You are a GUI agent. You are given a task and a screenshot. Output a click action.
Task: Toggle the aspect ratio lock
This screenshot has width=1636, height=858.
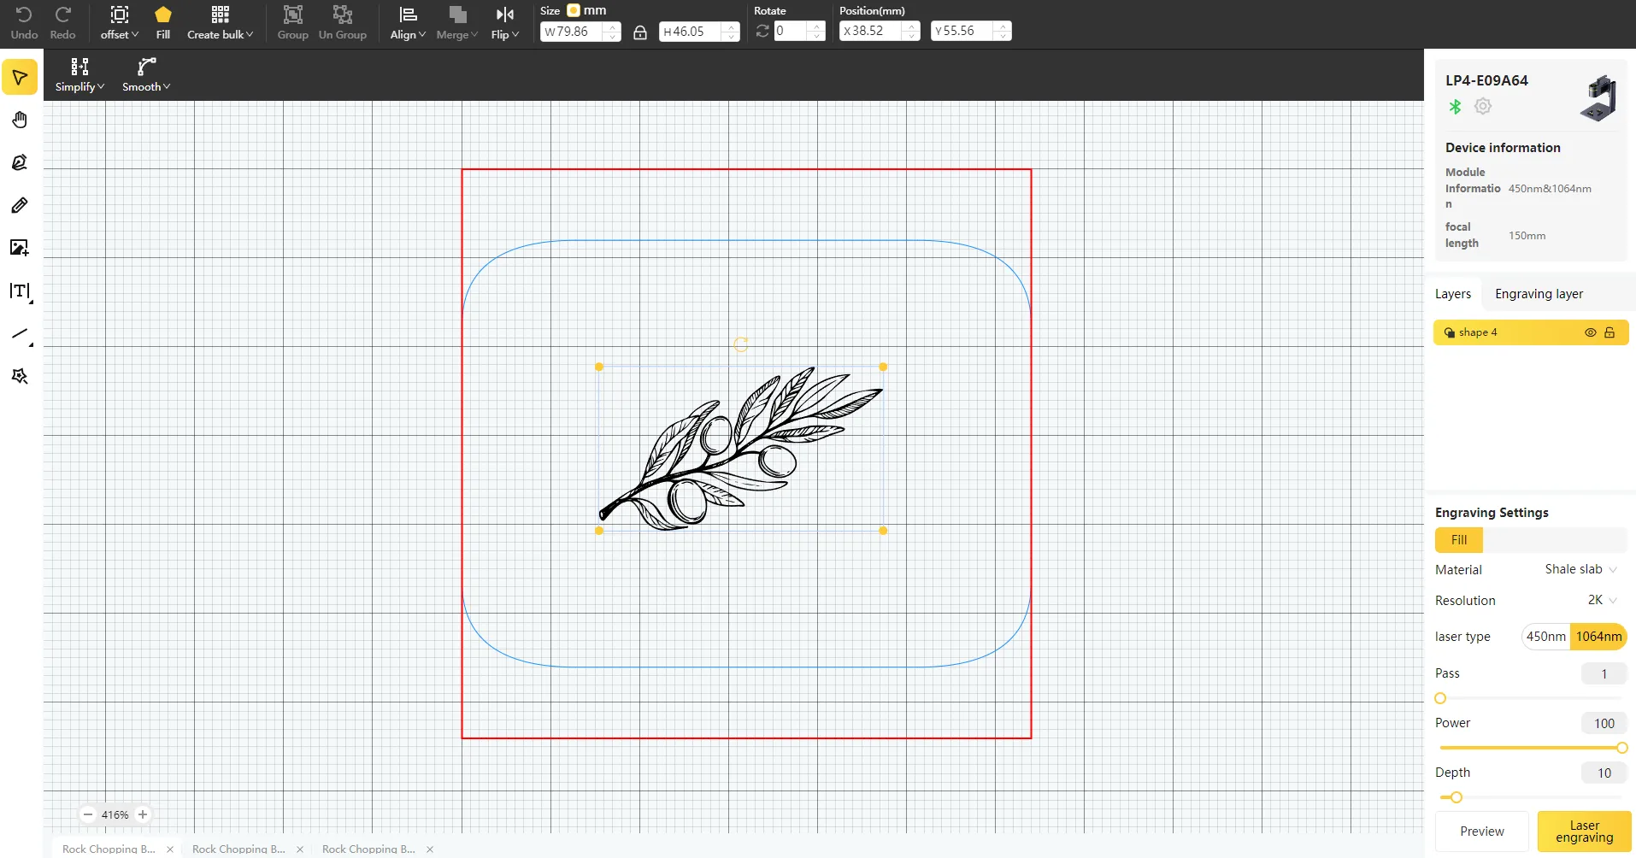pyautogui.click(x=640, y=32)
